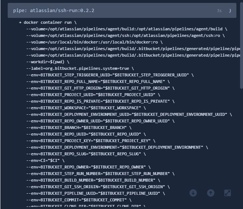Click the BITBUCKET_GIT_SSH_ORIGIN env line

click(98, 187)
